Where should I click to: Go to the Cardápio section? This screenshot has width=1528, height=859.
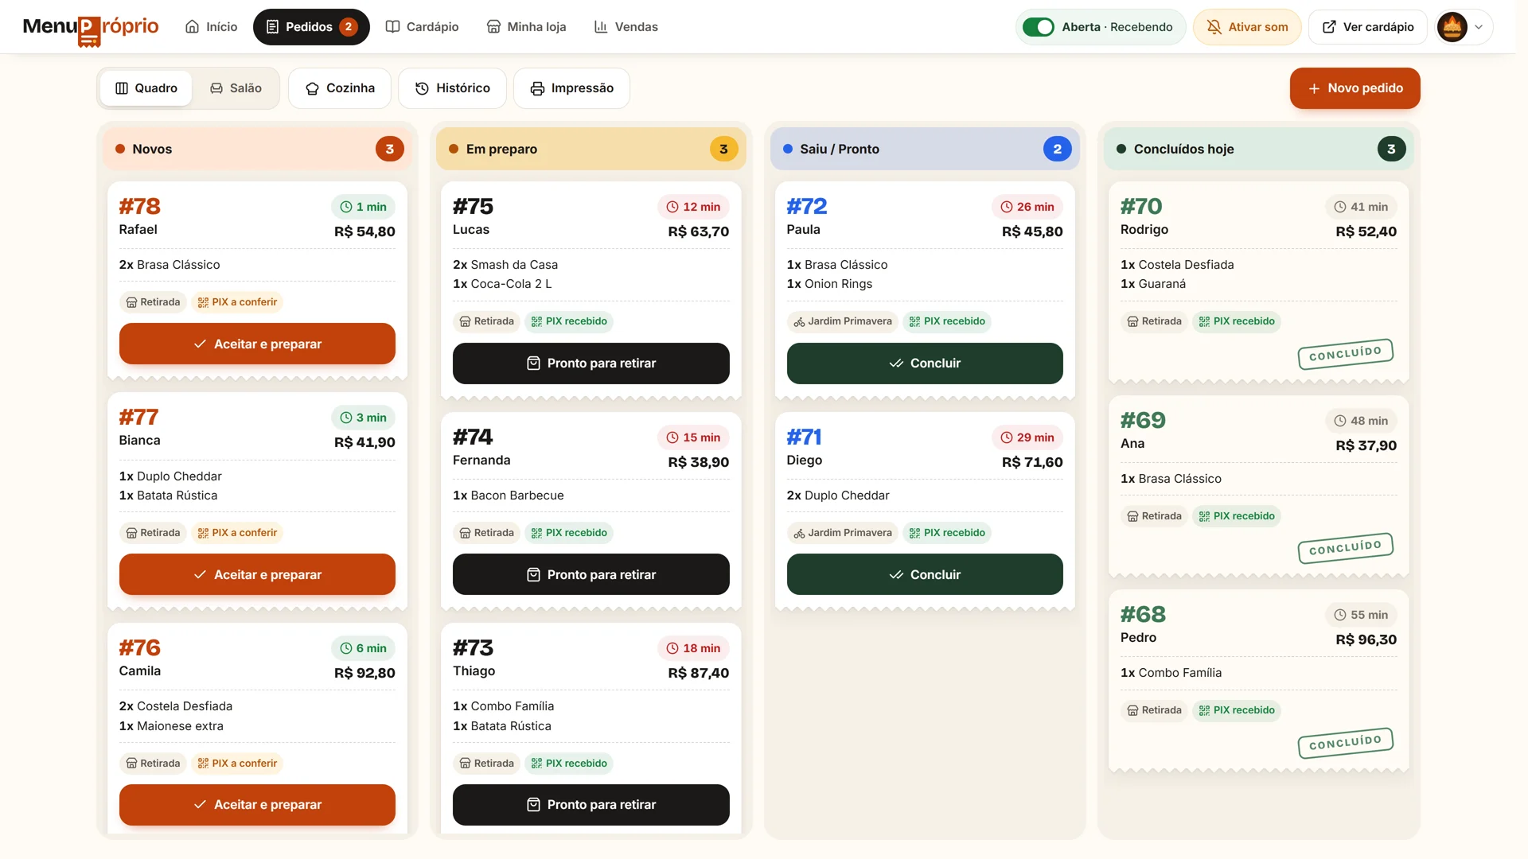pos(422,27)
